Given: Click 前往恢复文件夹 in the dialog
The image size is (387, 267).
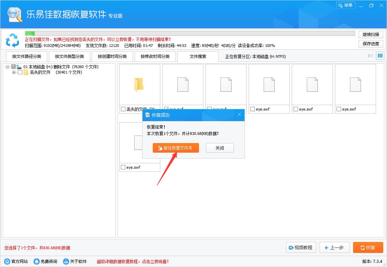Looking at the screenshot, I should point(176,148).
